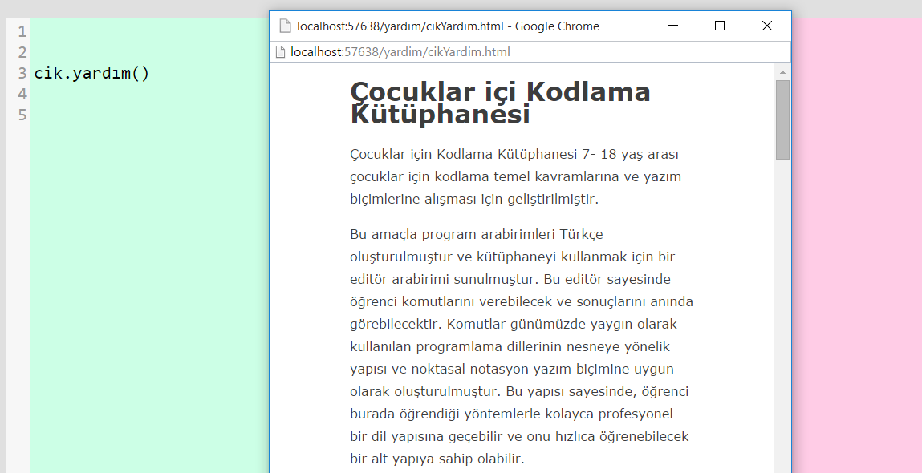Click the localhost:57638 address bar URL
922x473 pixels.
[x=400, y=52]
